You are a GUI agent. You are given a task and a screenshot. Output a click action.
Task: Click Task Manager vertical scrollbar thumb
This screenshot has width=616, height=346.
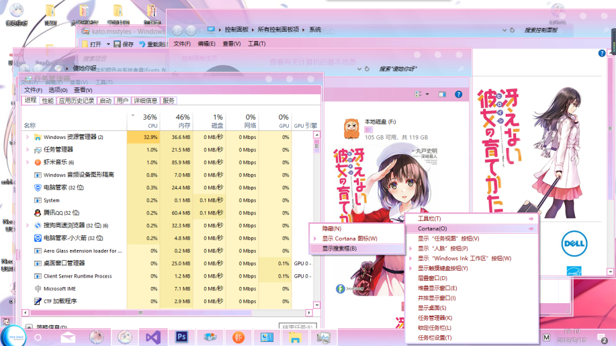coord(316,147)
